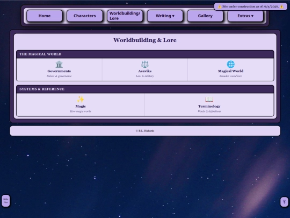Open the Home navigation button
Screen dimensions: 290x218
pos(45,16)
